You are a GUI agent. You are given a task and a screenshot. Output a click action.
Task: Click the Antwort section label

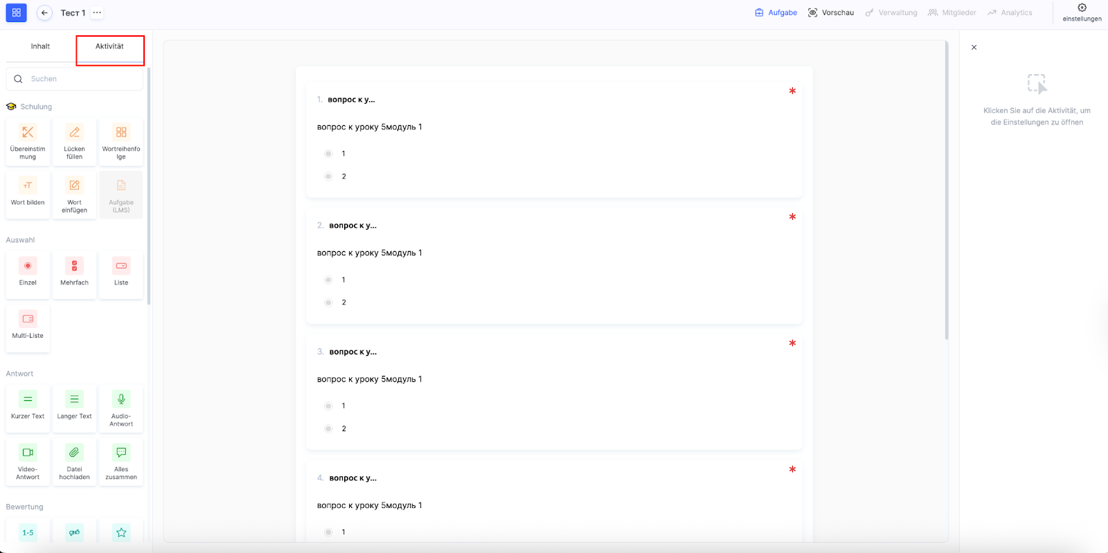point(19,374)
